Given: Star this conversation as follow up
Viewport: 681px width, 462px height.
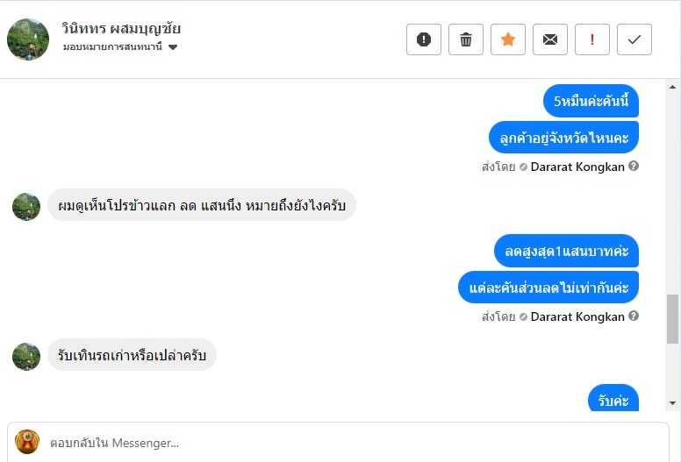Looking at the screenshot, I should point(508,39).
